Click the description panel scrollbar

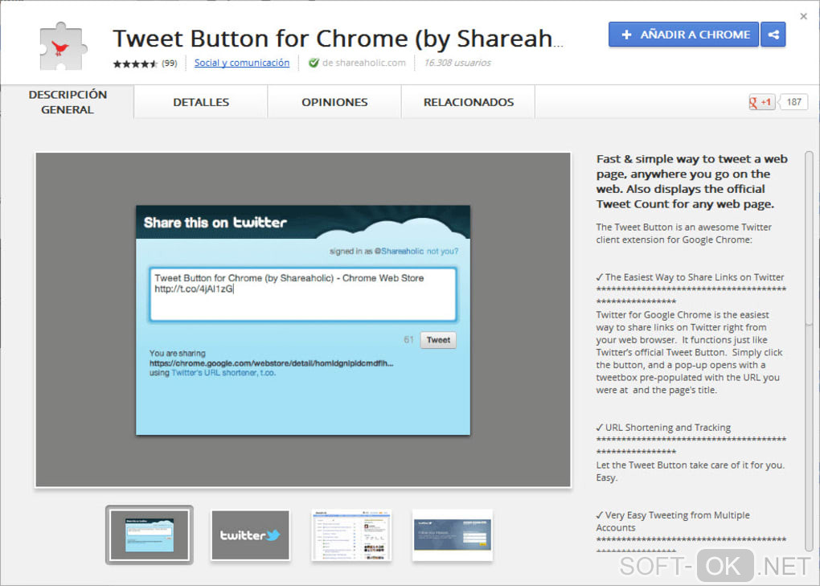coord(809,350)
